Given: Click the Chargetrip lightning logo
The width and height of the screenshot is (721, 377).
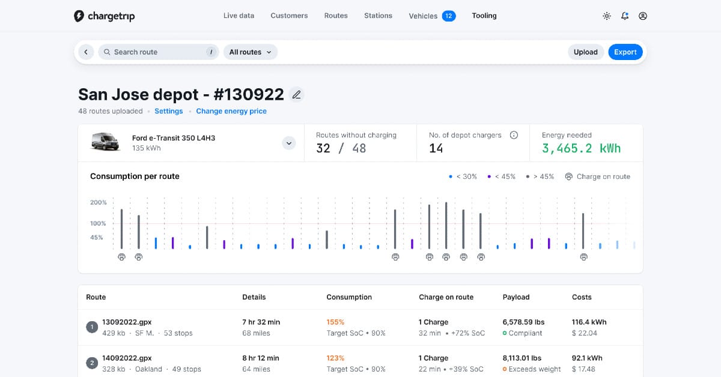Looking at the screenshot, I should point(79,16).
